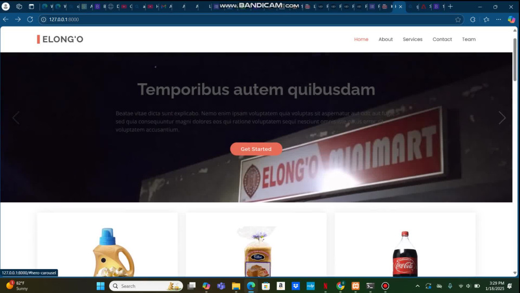Show previous carousel slide
This screenshot has height=293, width=520.
point(16,118)
